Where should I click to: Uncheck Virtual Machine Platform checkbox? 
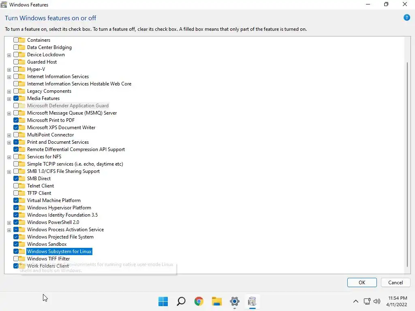pos(16,200)
